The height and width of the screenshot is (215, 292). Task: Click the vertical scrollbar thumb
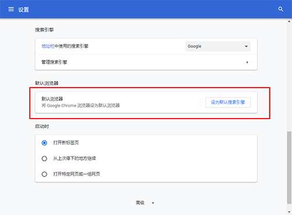click(x=289, y=168)
